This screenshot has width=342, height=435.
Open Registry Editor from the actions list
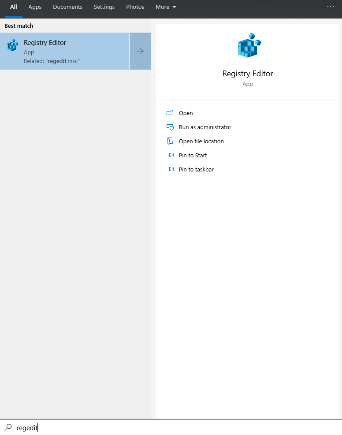186,113
